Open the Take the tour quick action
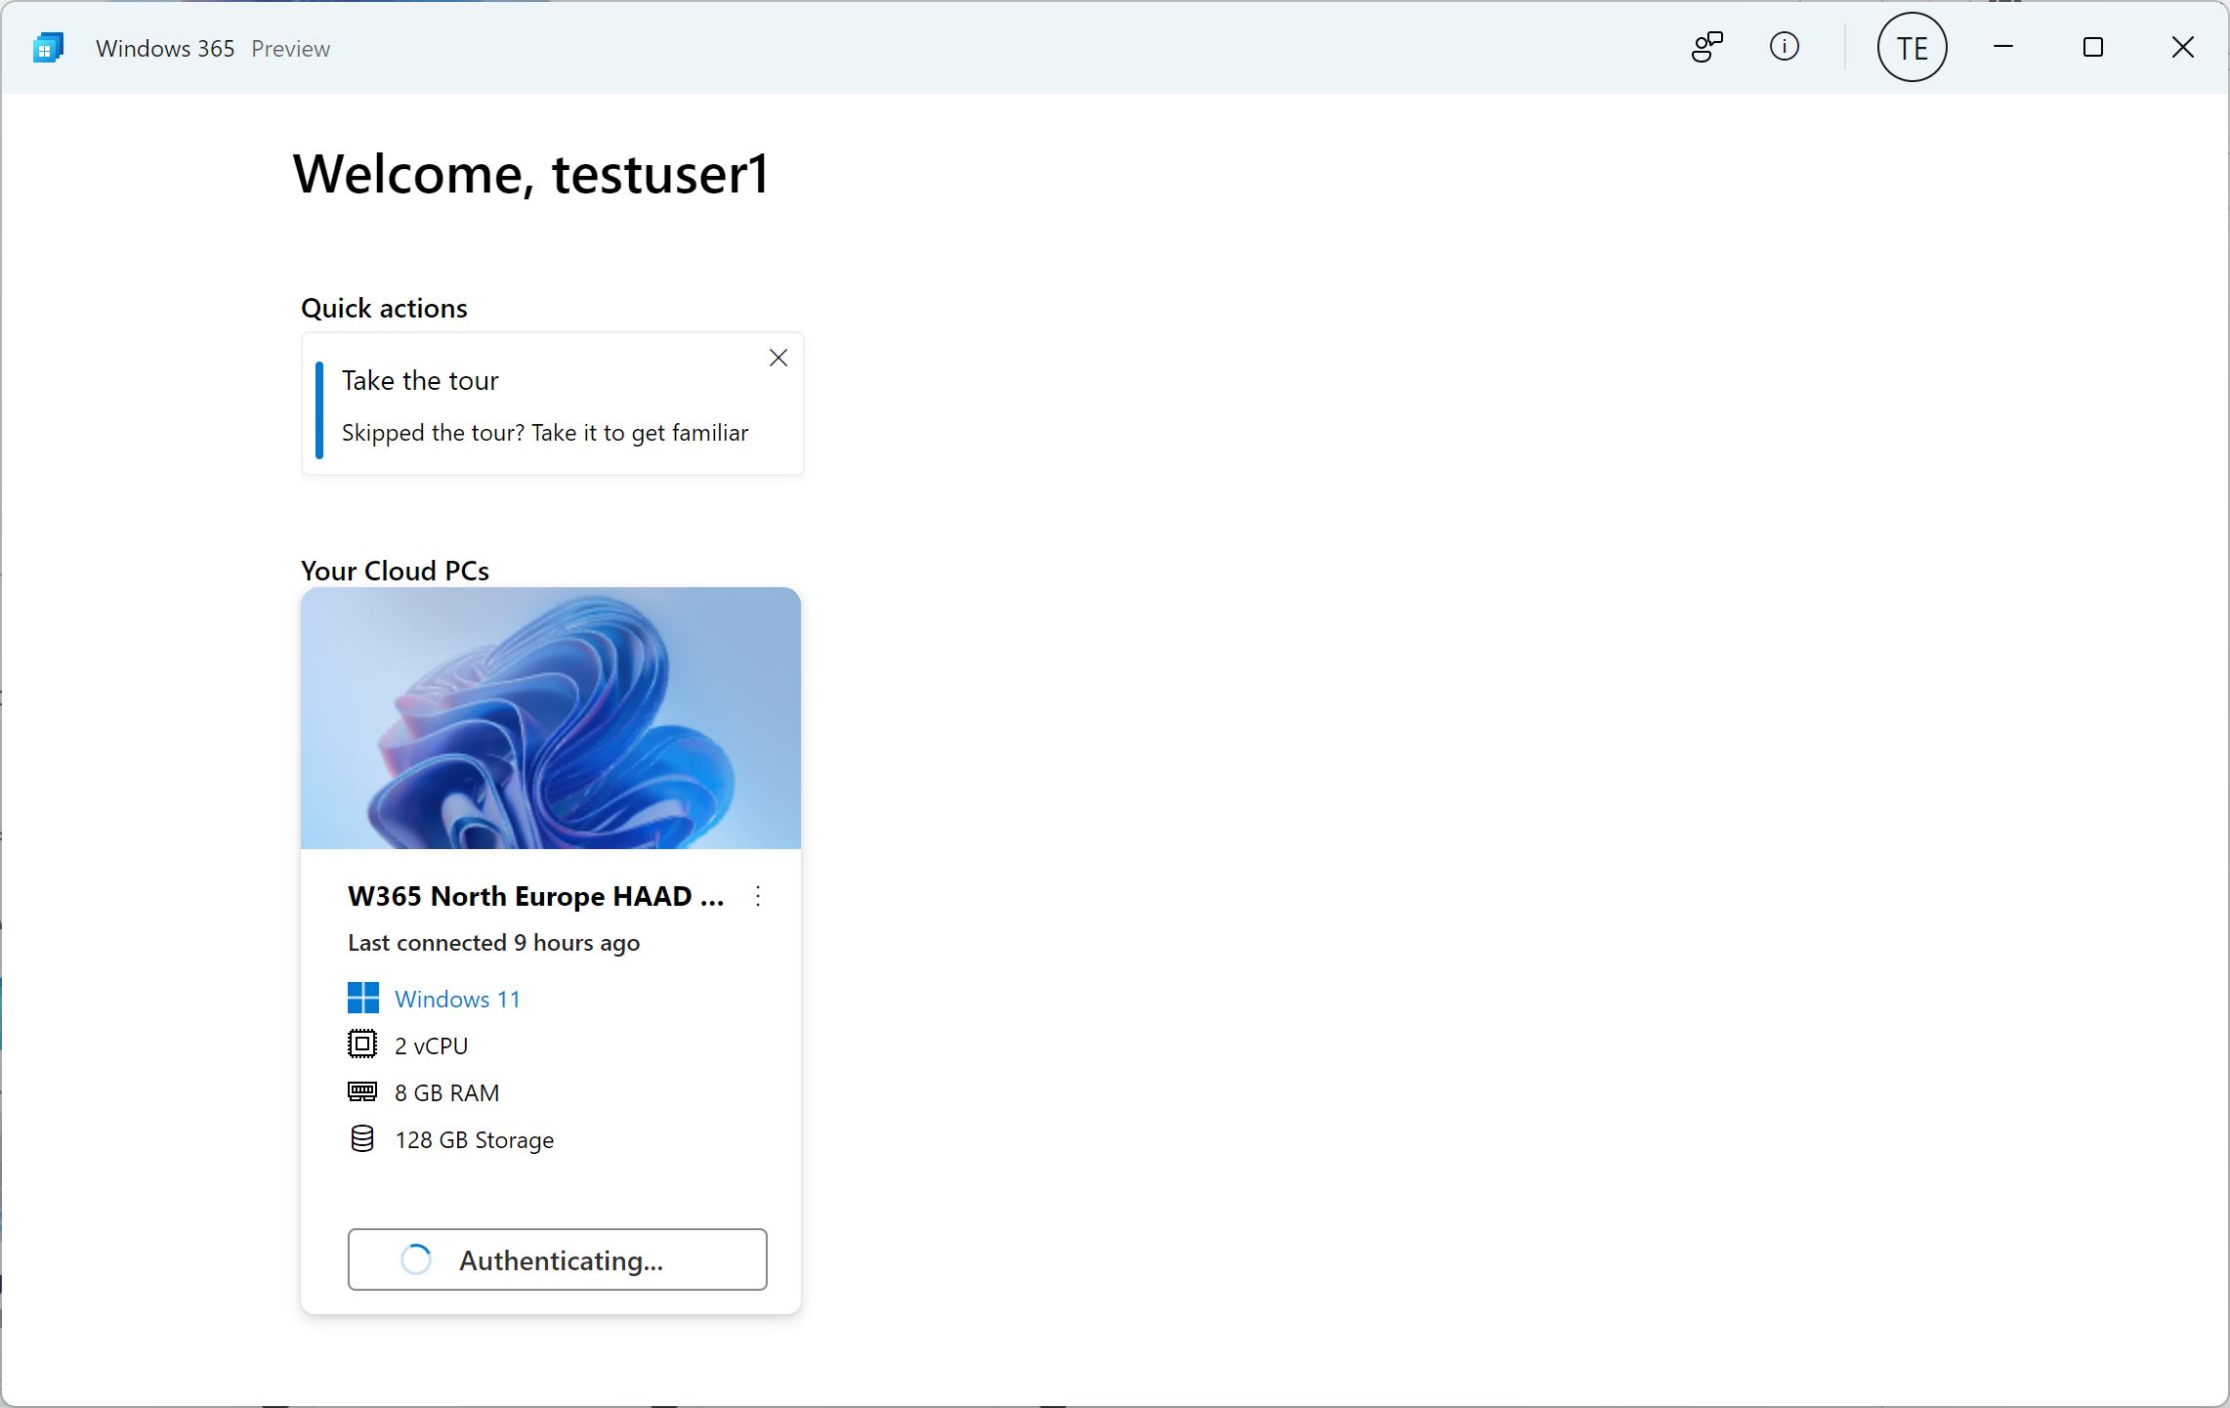 [552, 404]
